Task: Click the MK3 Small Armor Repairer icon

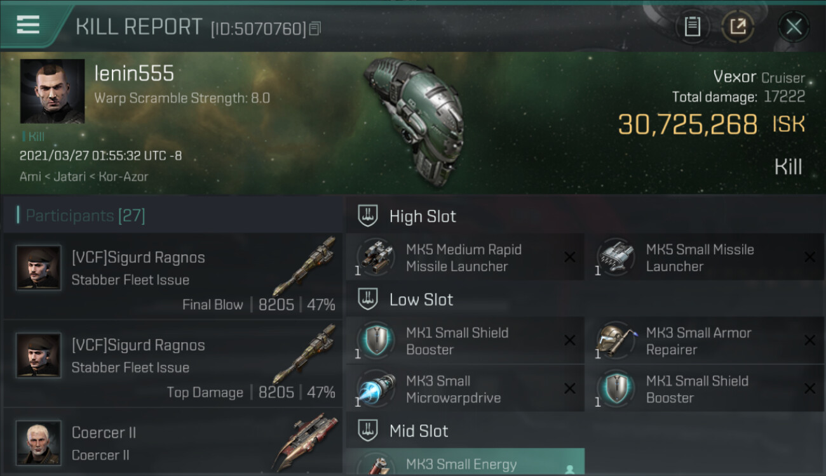Action: 616,341
